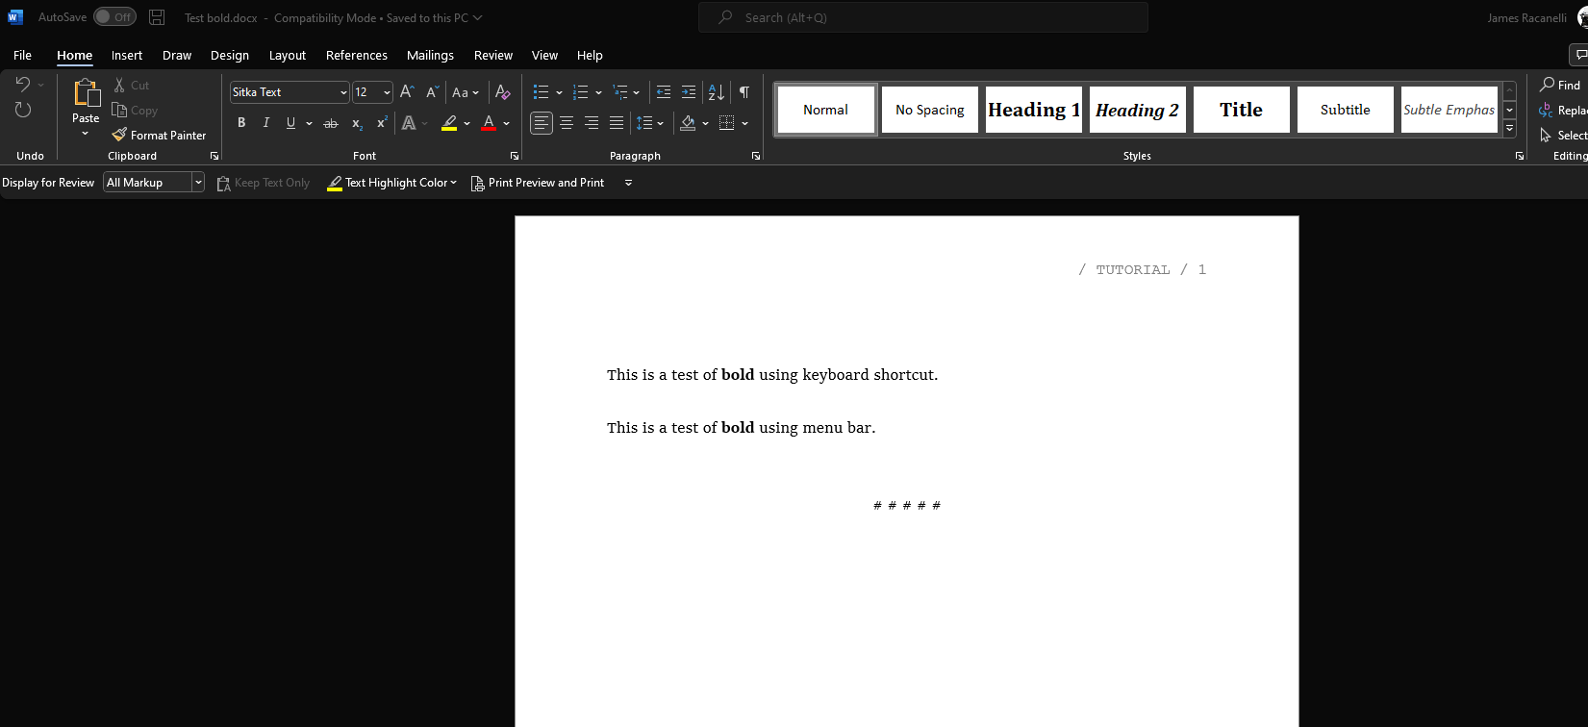Click Print Preview and Print button
This screenshot has height=727, width=1588.
point(537,183)
